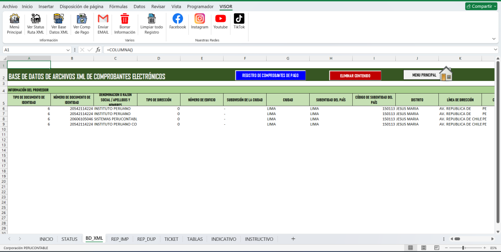The width and height of the screenshot is (501, 252).
Task: Open the Datos ribbon tab
Action: tap(139, 6)
